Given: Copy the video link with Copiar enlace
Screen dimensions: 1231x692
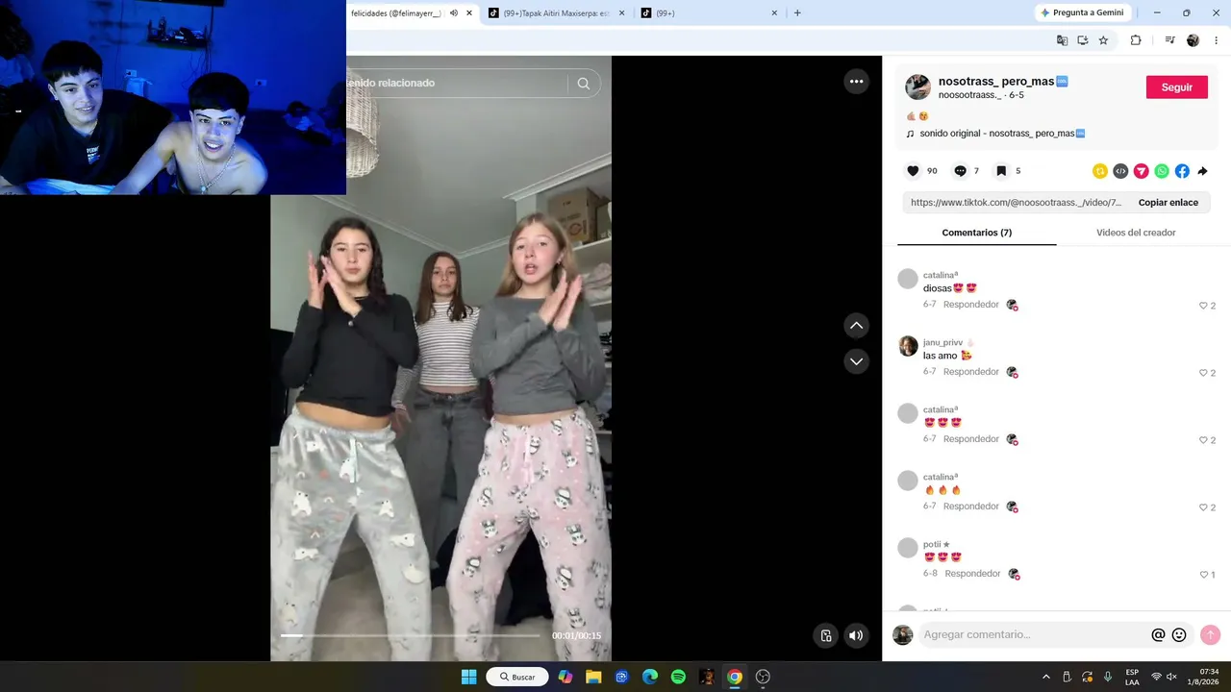Looking at the screenshot, I should click(1168, 203).
